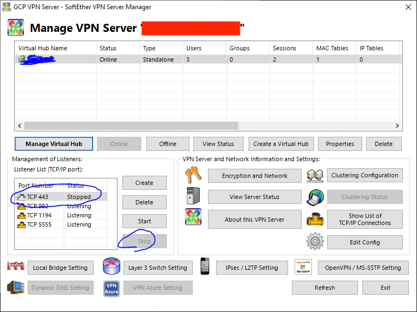
Task: Open Encryption and Network settings
Action: tap(255, 176)
